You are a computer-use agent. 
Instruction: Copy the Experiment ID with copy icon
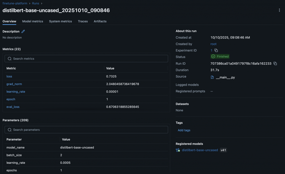point(216,50)
